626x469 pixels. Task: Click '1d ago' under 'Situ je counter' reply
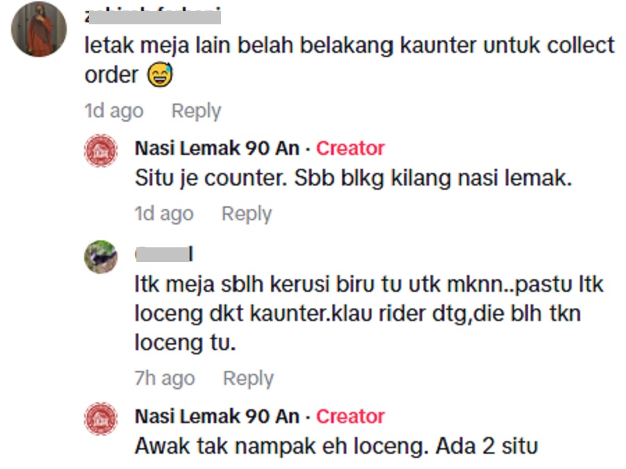point(164,214)
